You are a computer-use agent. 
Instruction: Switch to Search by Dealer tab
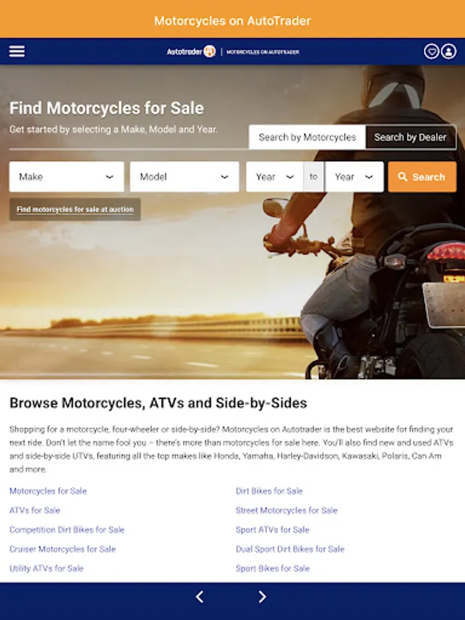(x=411, y=137)
